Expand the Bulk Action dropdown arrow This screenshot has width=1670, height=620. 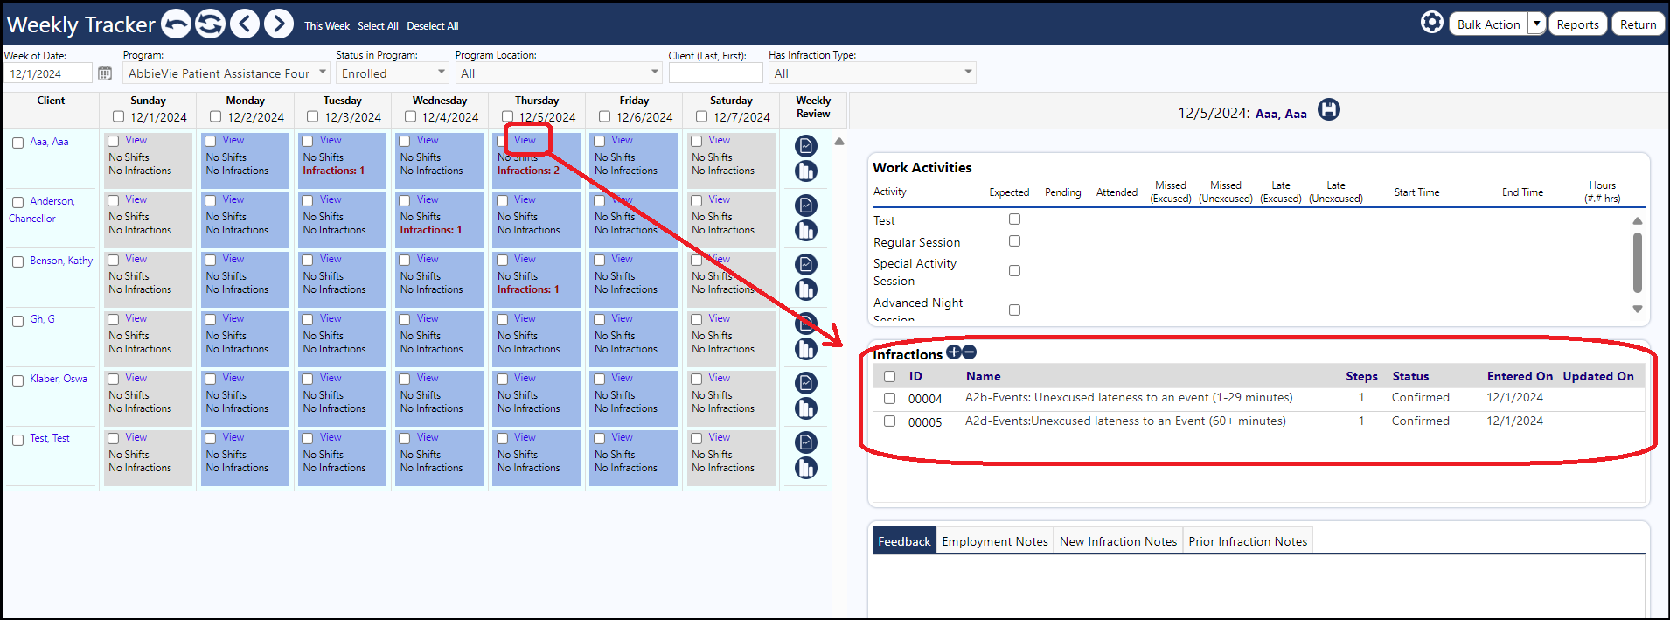[1537, 24]
